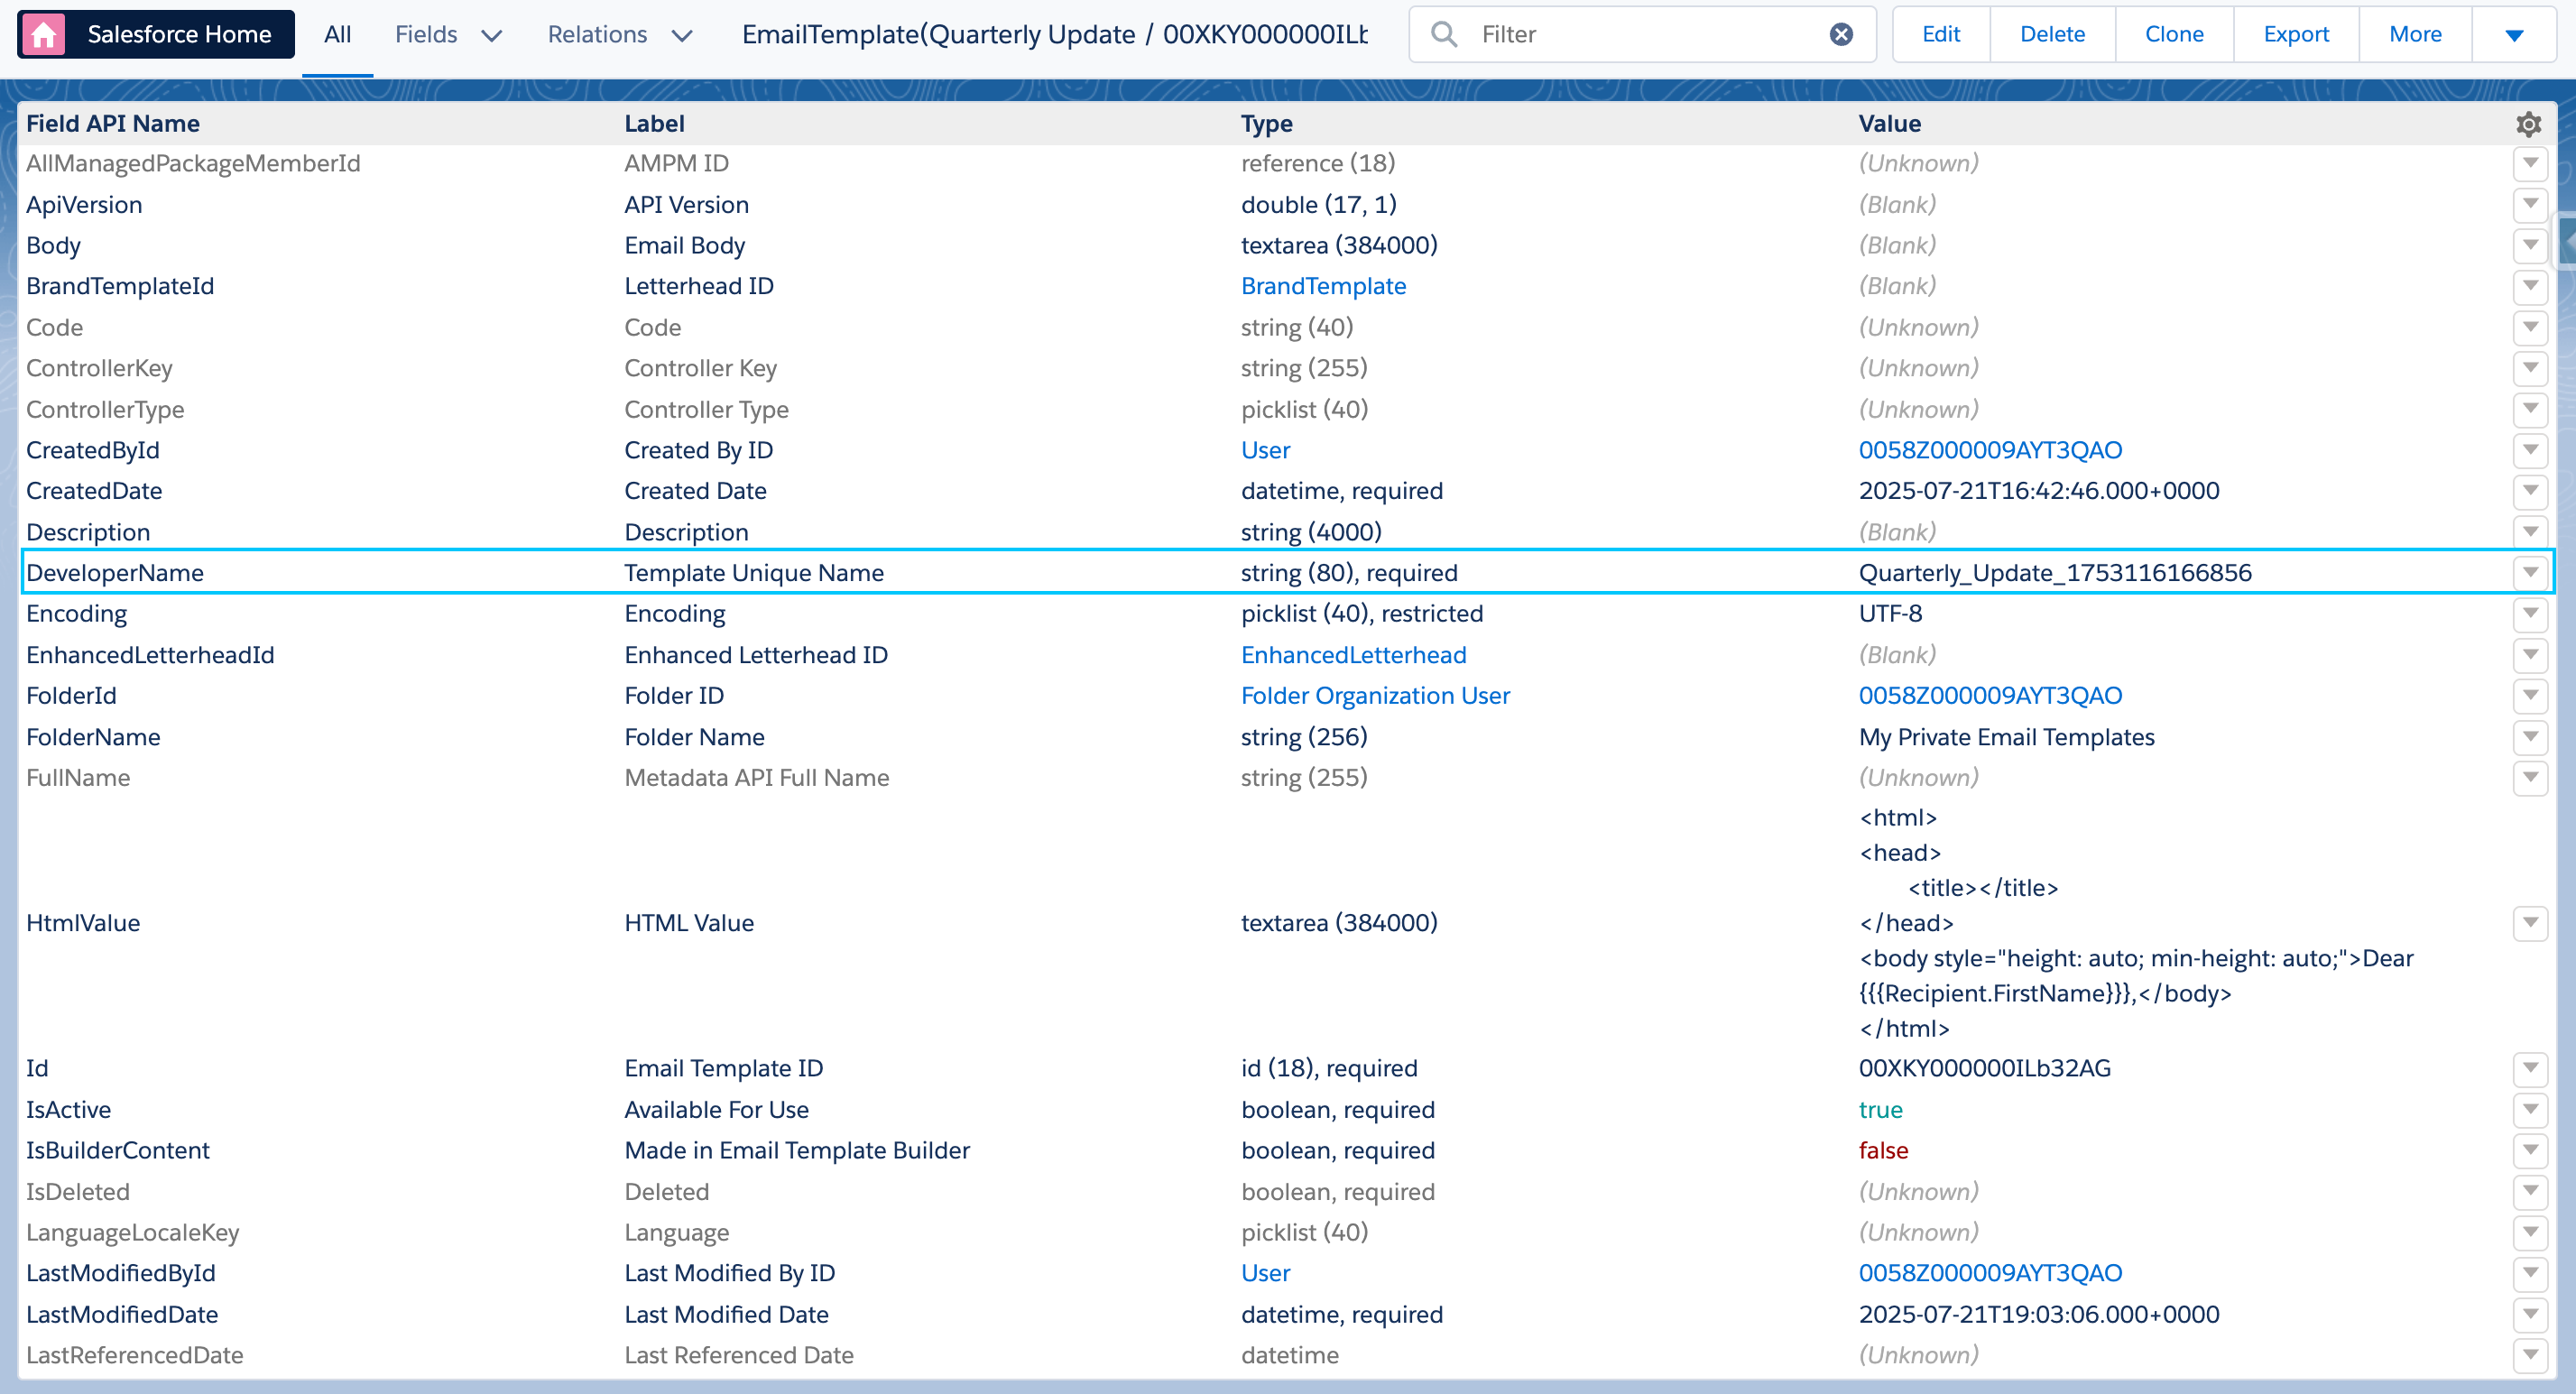Image resolution: width=2576 pixels, height=1394 pixels.
Task: Click the More button
Action: (x=2415, y=35)
